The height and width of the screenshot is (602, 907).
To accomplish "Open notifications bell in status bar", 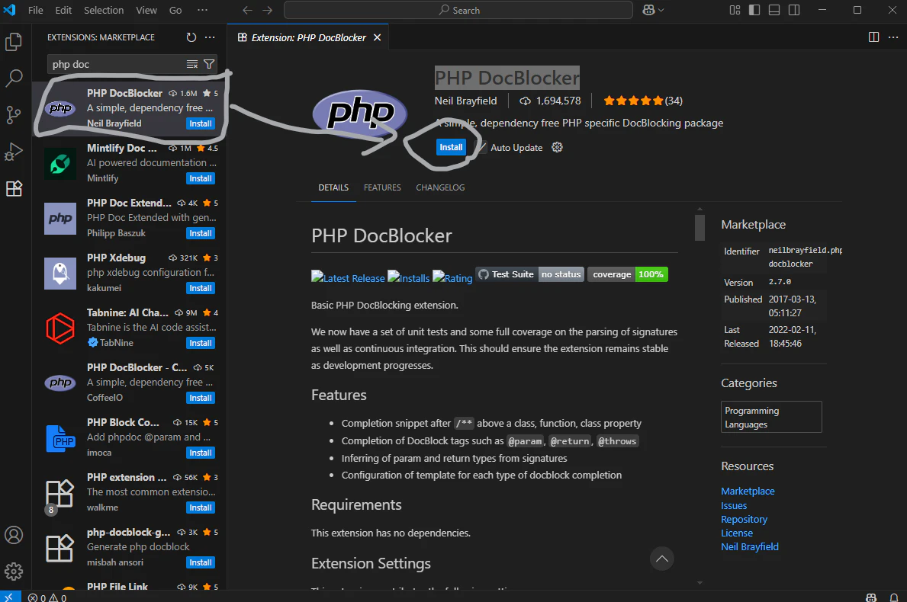I will point(894,597).
